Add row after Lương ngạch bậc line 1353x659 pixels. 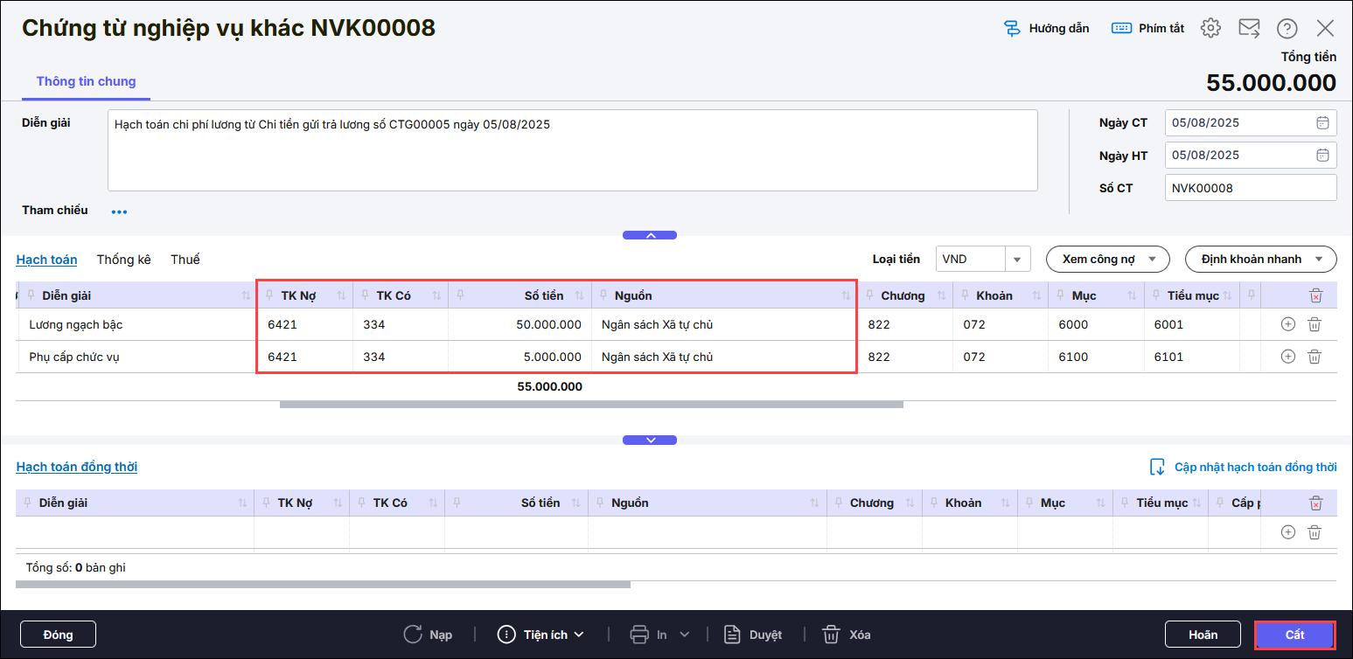pyautogui.click(x=1287, y=324)
